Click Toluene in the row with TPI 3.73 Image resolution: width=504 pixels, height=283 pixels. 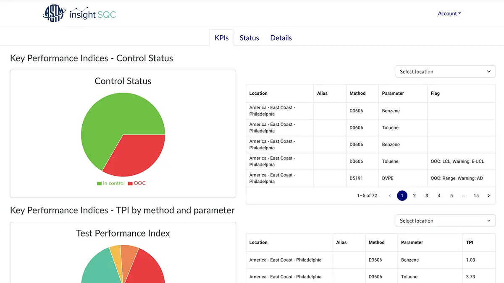pyautogui.click(x=409, y=277)
